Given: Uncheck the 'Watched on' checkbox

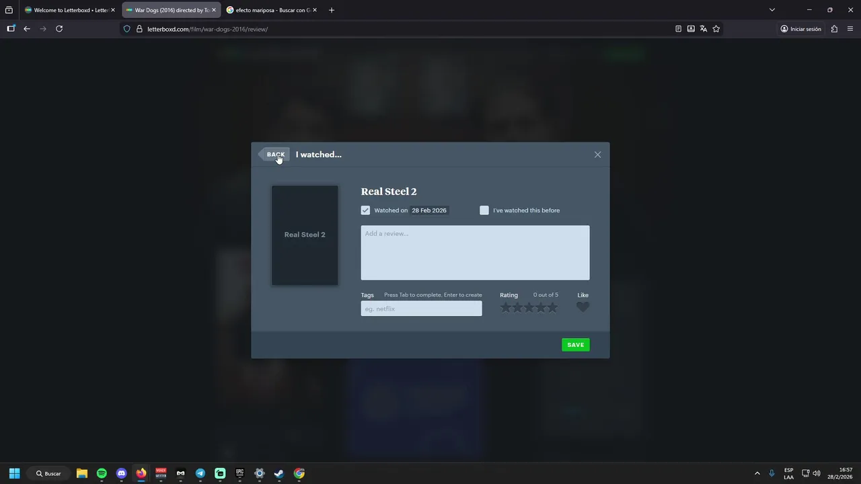Looking at the screenshot, I should (x=365, y=210).
